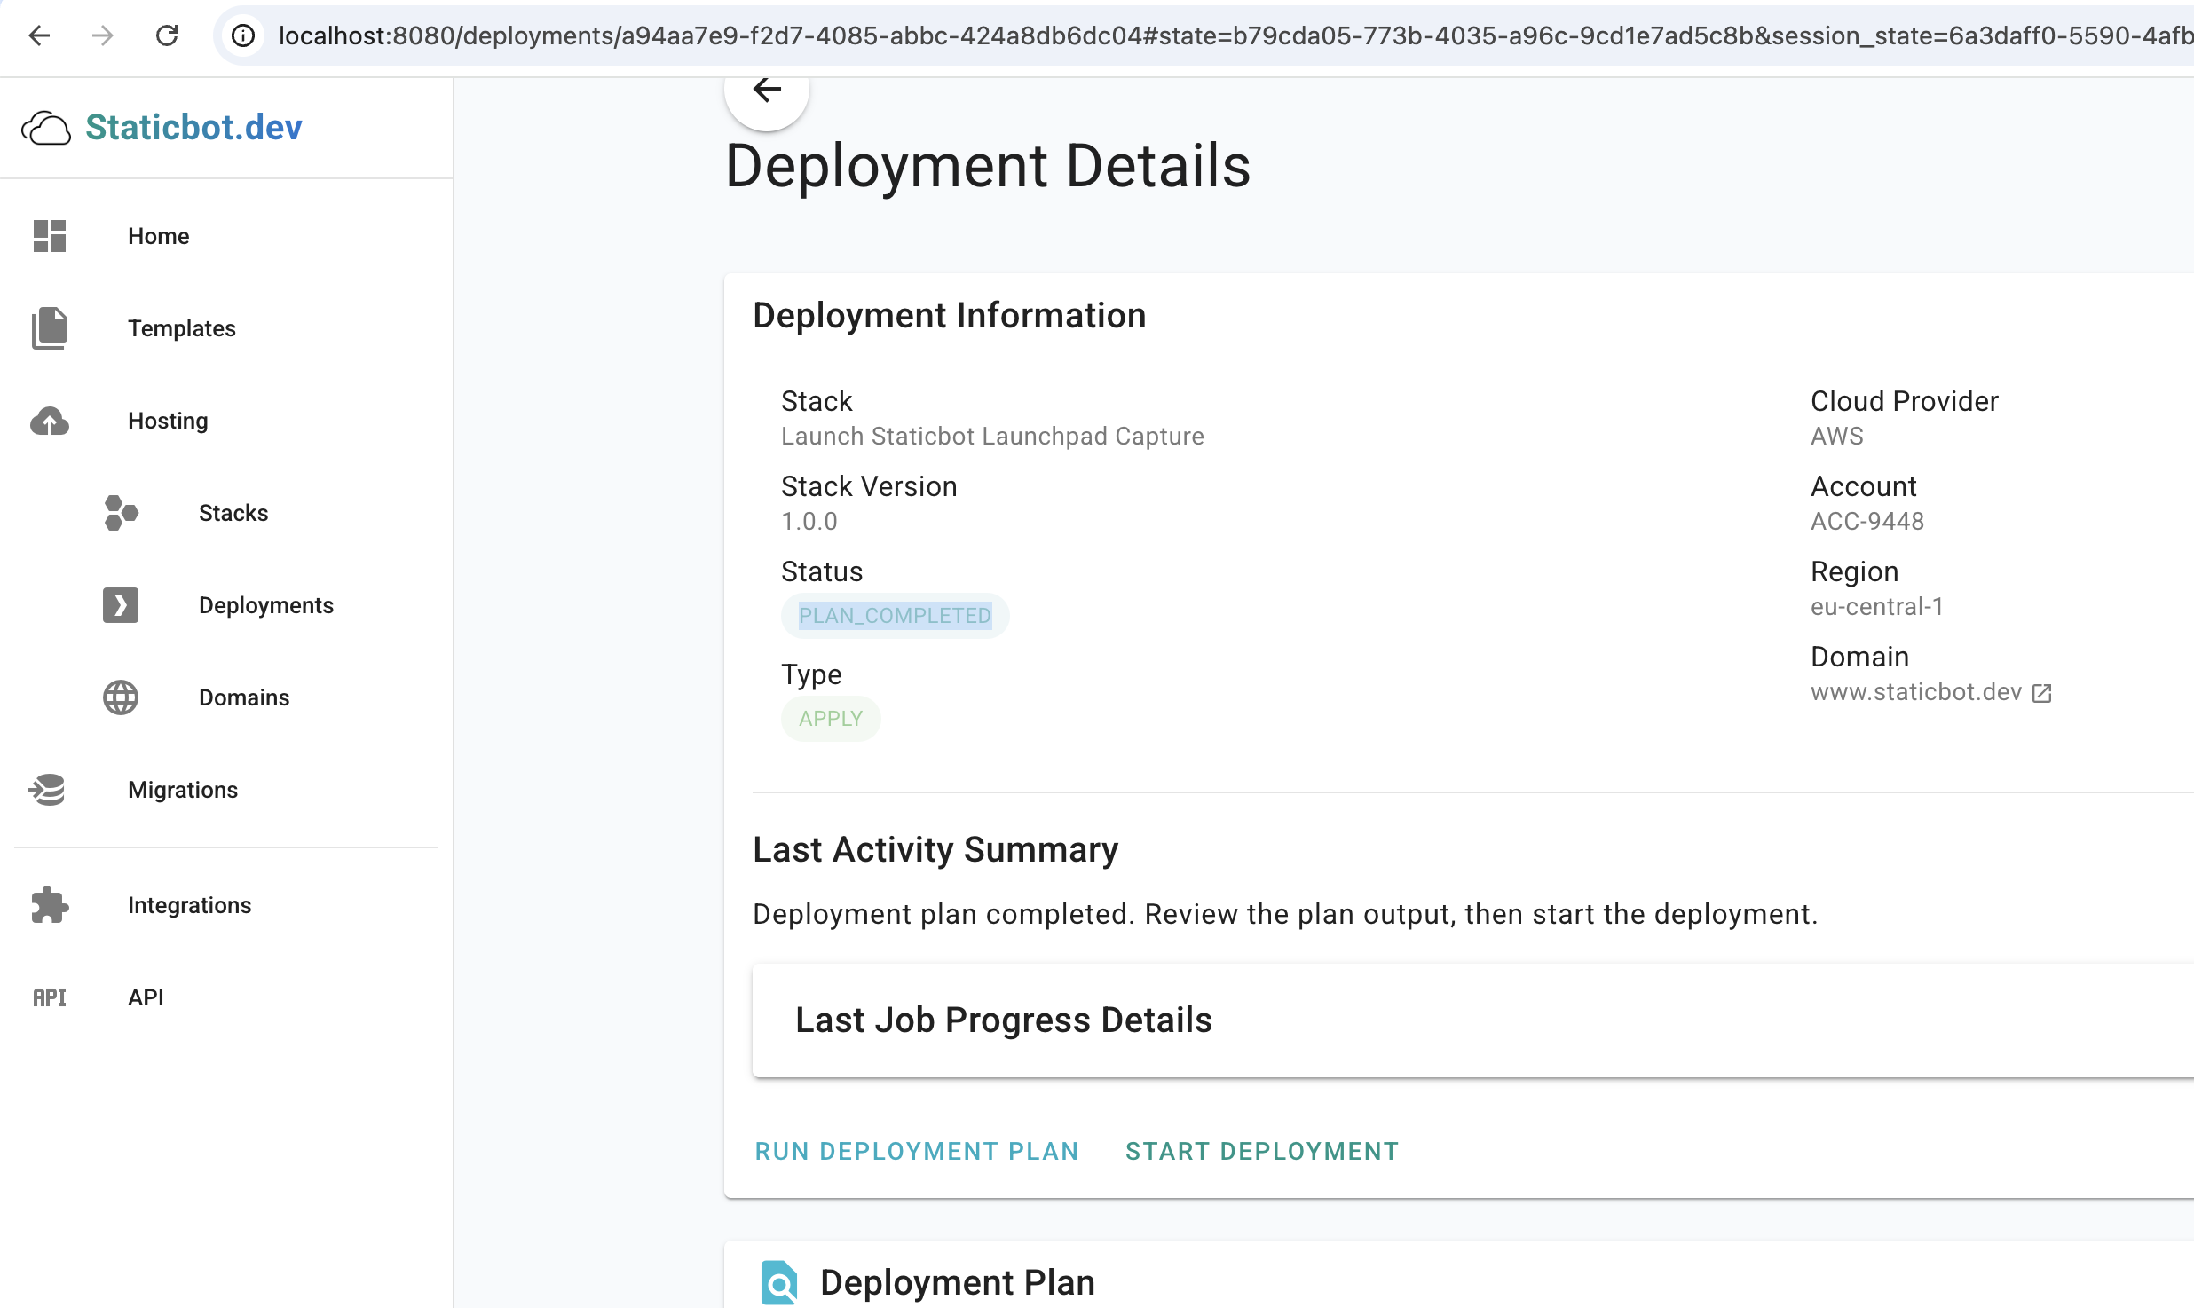Click the Deployment Plan search document icon
Viewport: 2194px width, 1308px height.
pyautogui.click(x=779, y=1283)
